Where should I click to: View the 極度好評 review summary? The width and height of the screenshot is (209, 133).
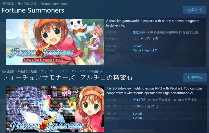point(139,32)
